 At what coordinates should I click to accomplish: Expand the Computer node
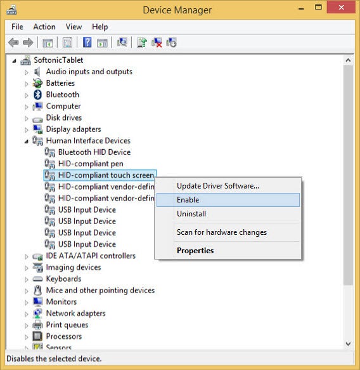click(x=27, y=107)
